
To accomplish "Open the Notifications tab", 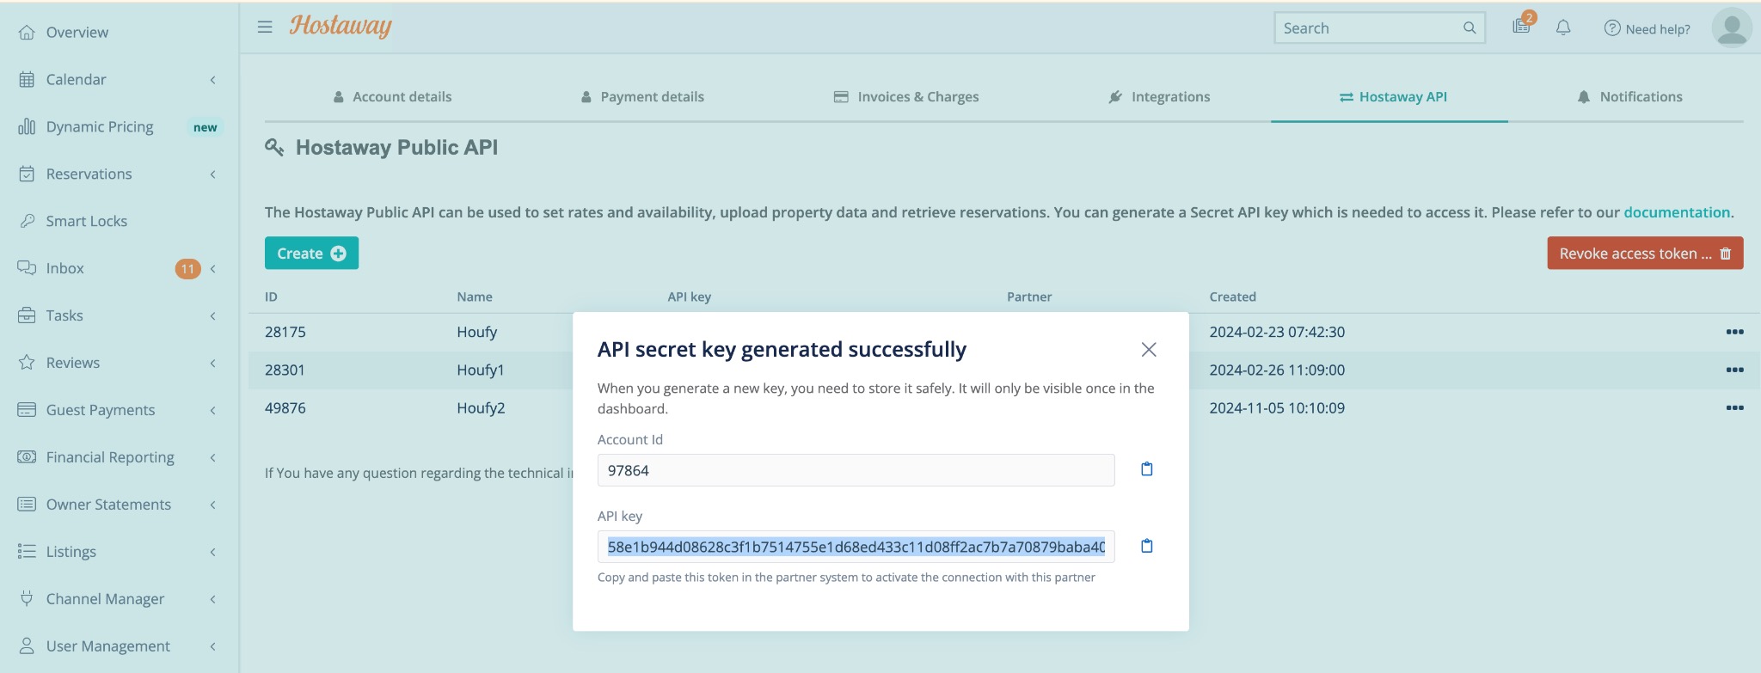I will pyautogui.click(x=1629, y=97).
